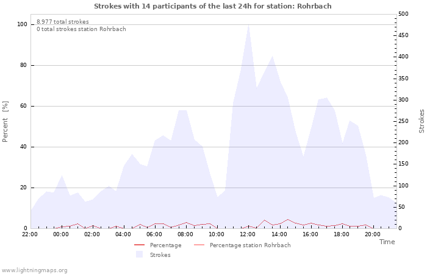427x274 pixels.
Task: Click the 500 strokes axis label
Action: (x=403, y=14)
